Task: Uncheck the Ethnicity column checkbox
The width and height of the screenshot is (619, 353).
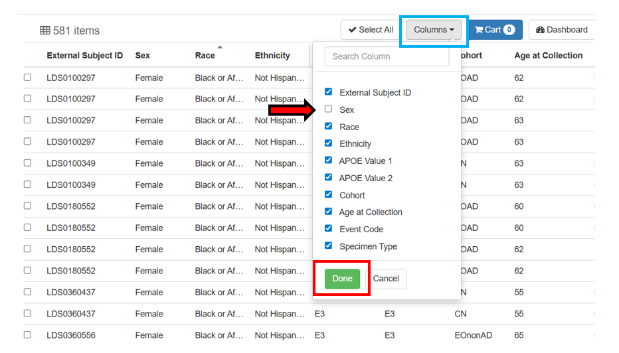Action: point(328,143)
